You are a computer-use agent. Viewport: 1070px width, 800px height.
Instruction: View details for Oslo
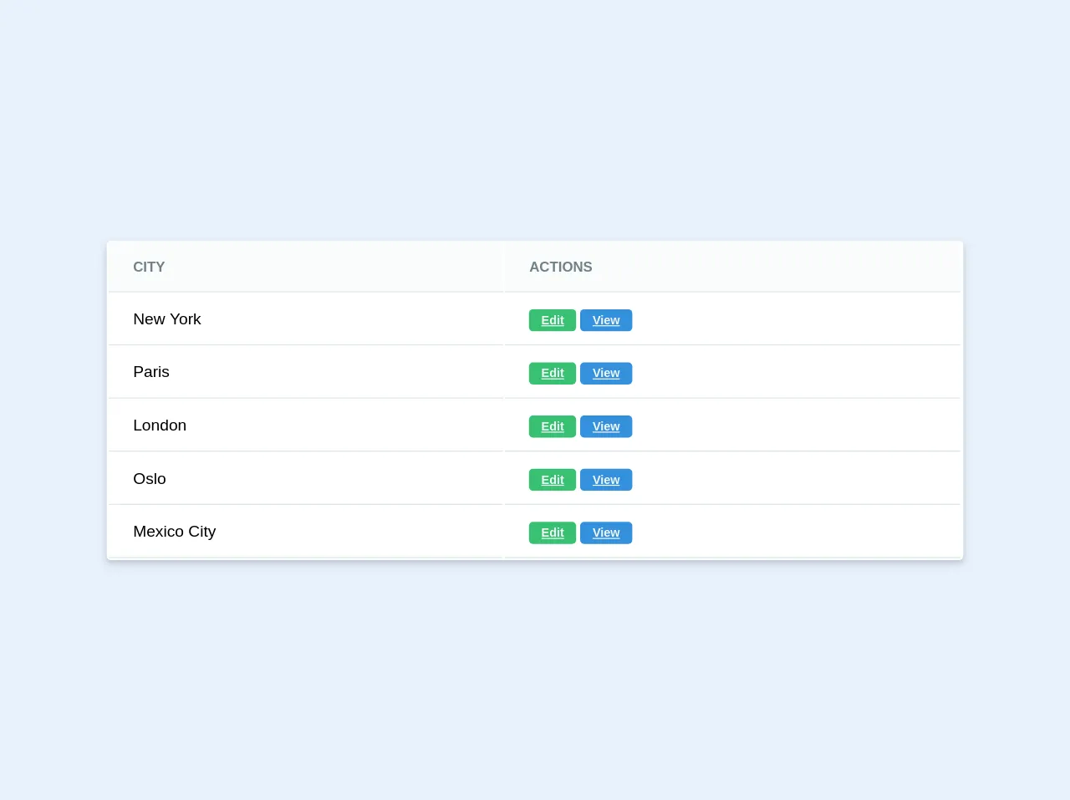click(x=606, y=480)
